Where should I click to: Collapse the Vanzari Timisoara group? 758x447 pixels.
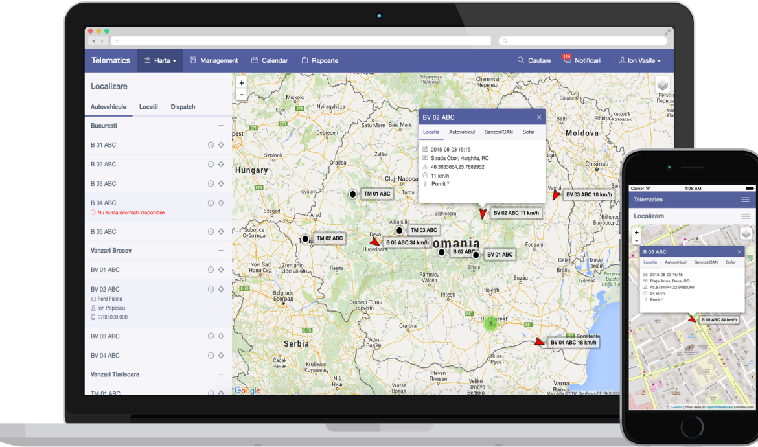[221, 374]
